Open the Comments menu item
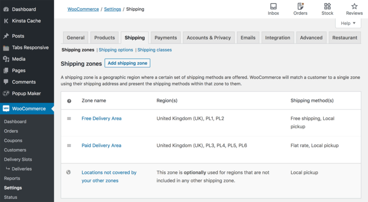 (x=24, y=82)
